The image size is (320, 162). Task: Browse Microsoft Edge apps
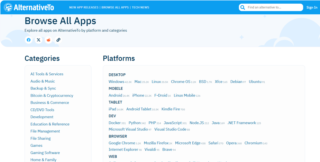(x=188, y=143)
